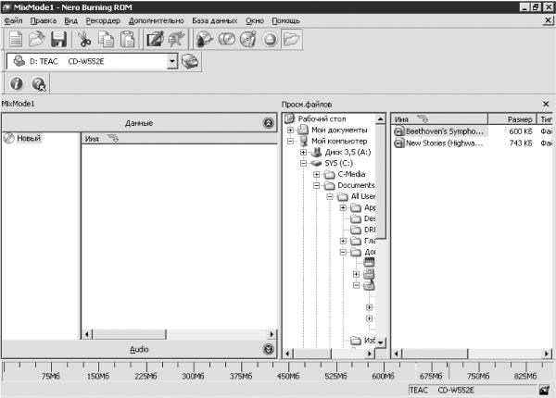Click the Eject disc icon
The width and height of the screenshot is (556, 398).
pos(270,39)
